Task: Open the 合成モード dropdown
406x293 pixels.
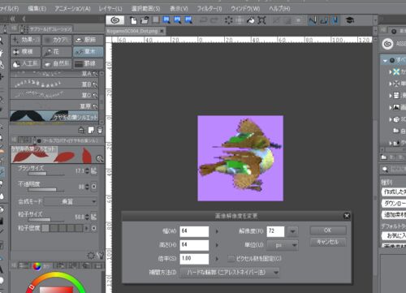Action: (71, 201)
